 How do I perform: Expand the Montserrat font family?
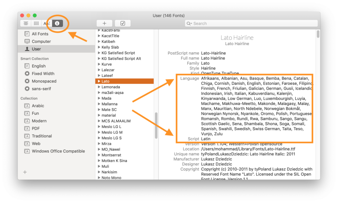[99, 155]
